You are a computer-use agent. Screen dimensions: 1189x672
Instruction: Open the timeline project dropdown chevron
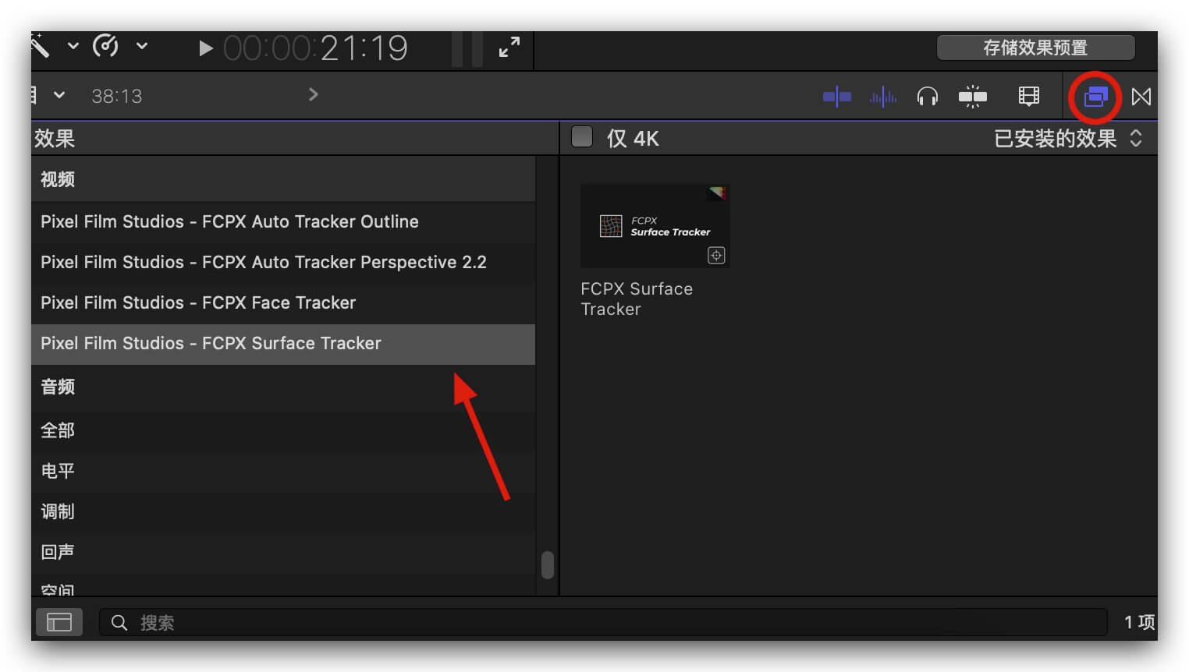click(x=59, y=95)
